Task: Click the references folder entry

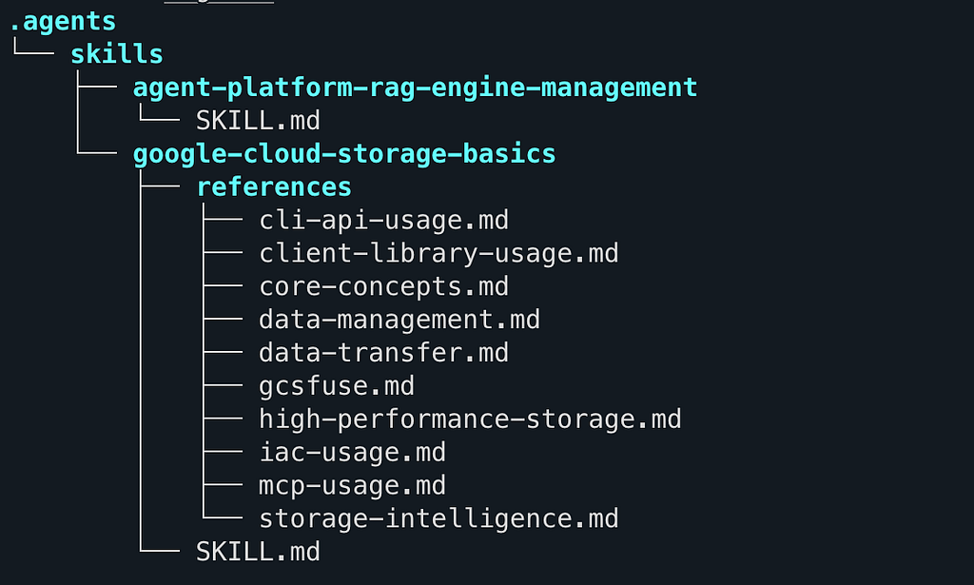Action: coord(274,187)
